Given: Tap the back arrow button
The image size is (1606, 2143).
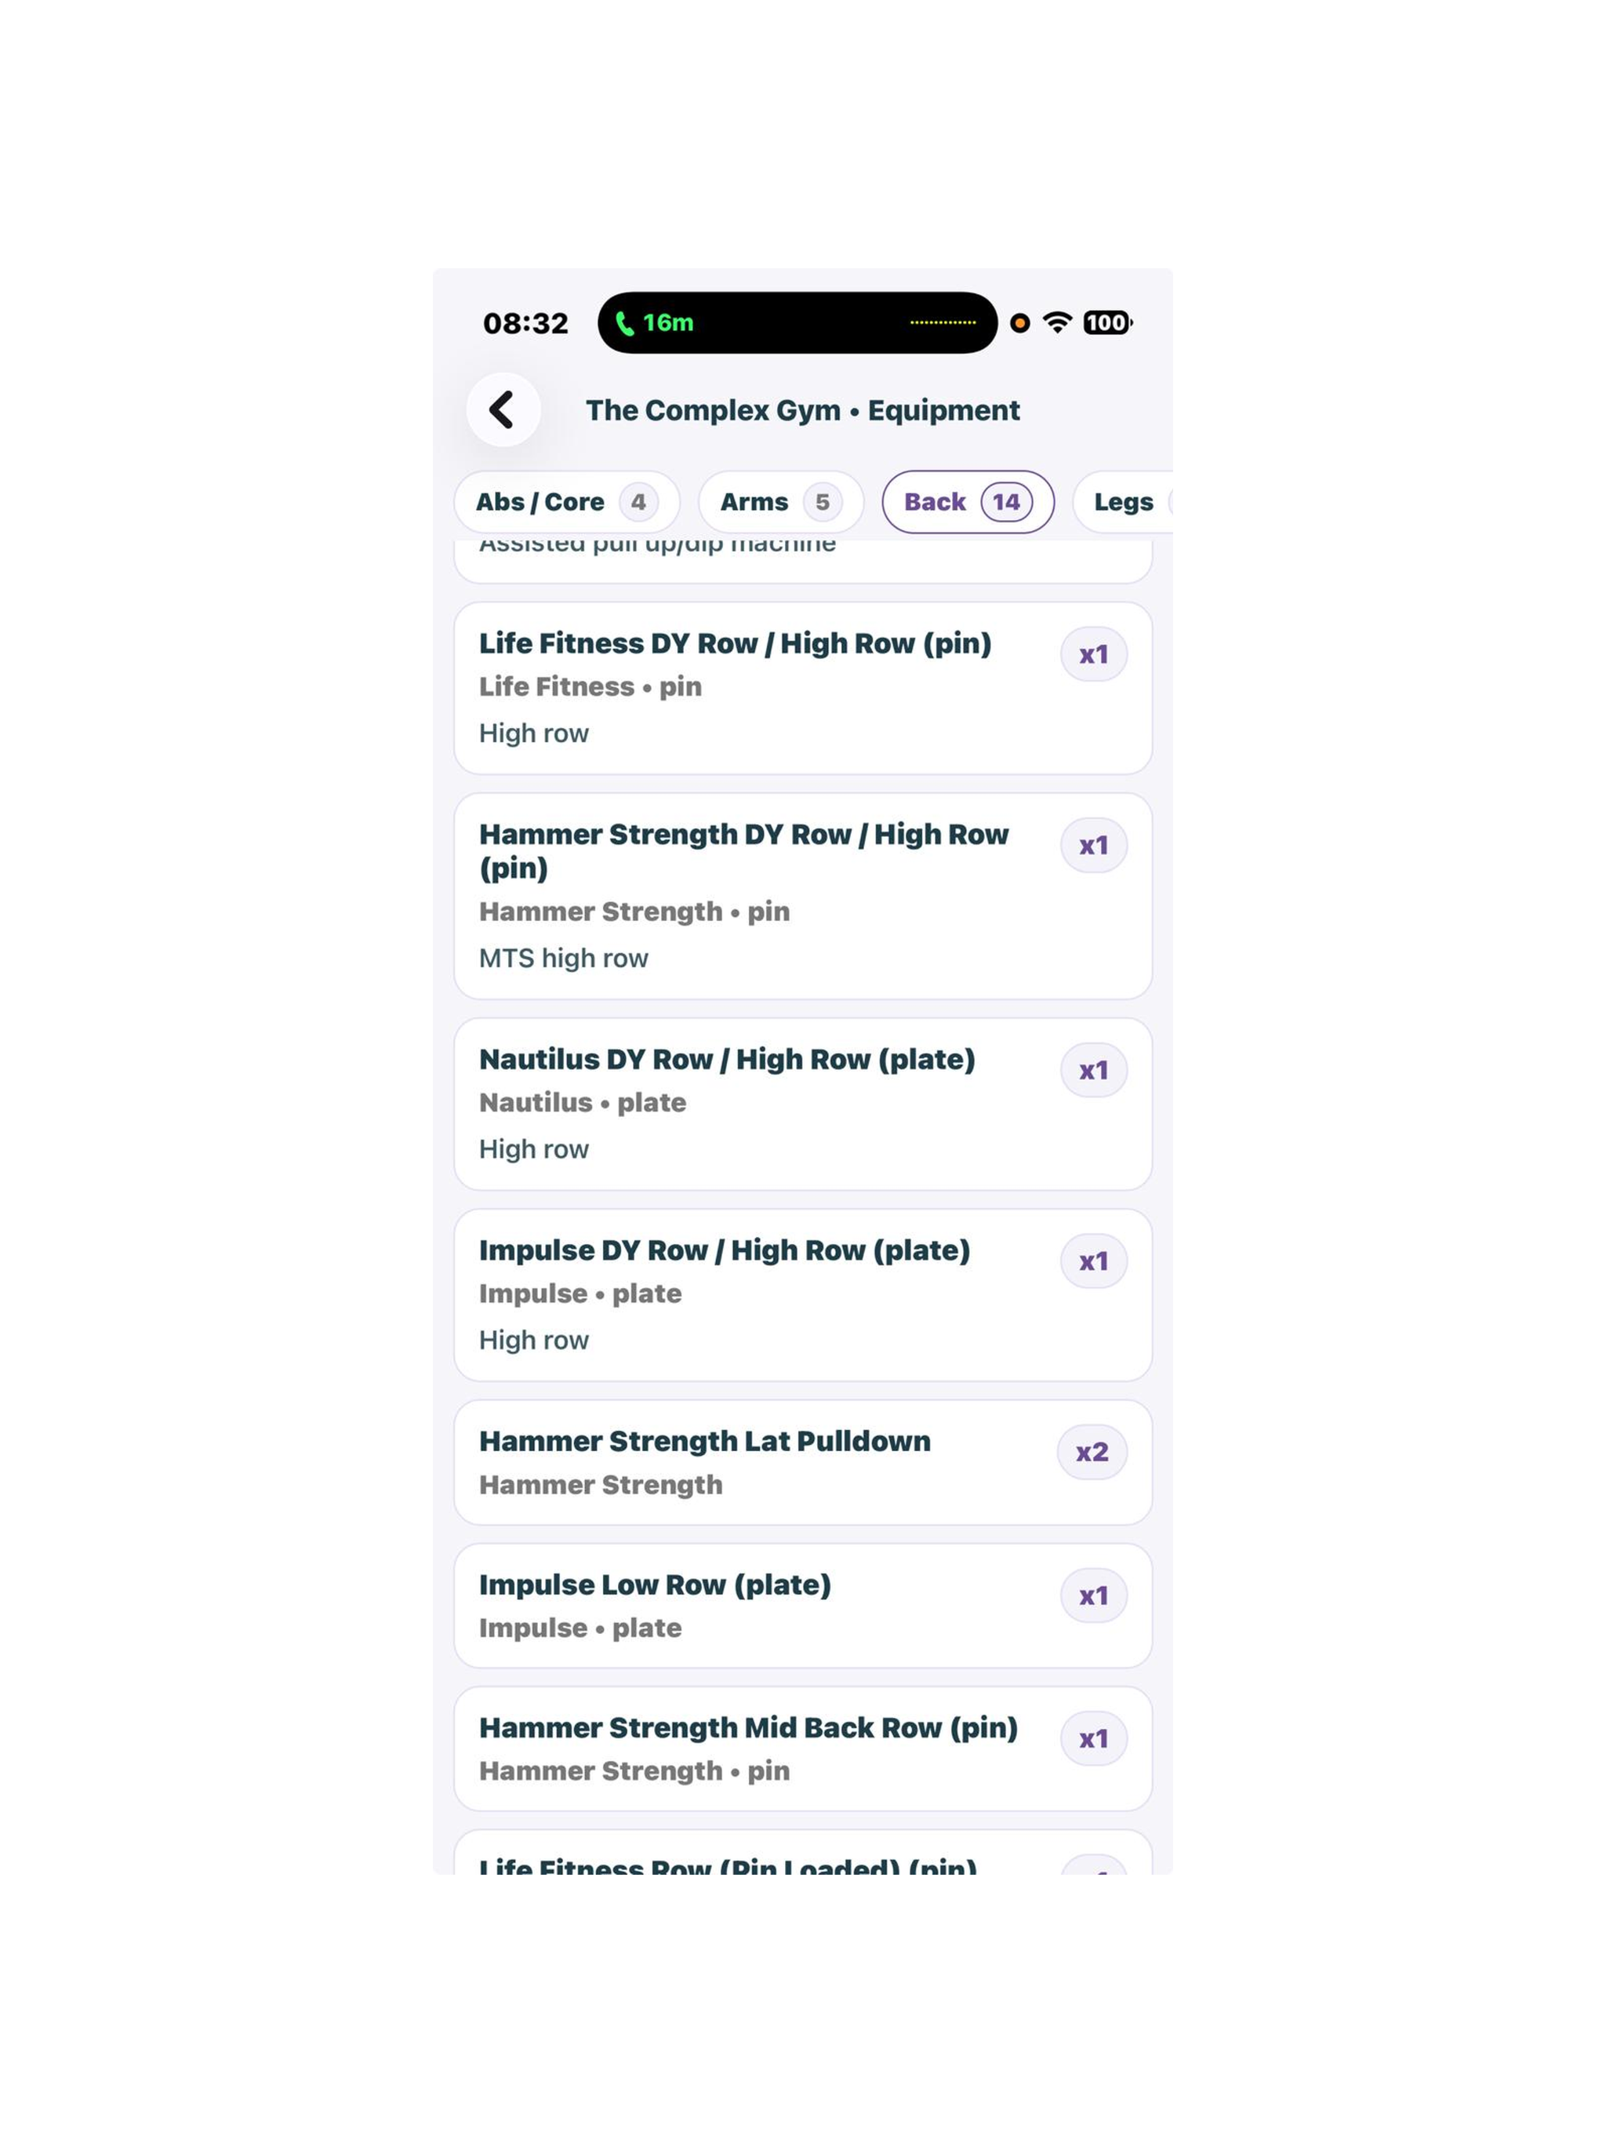Looking at the screenshot, I should point(503,409).
